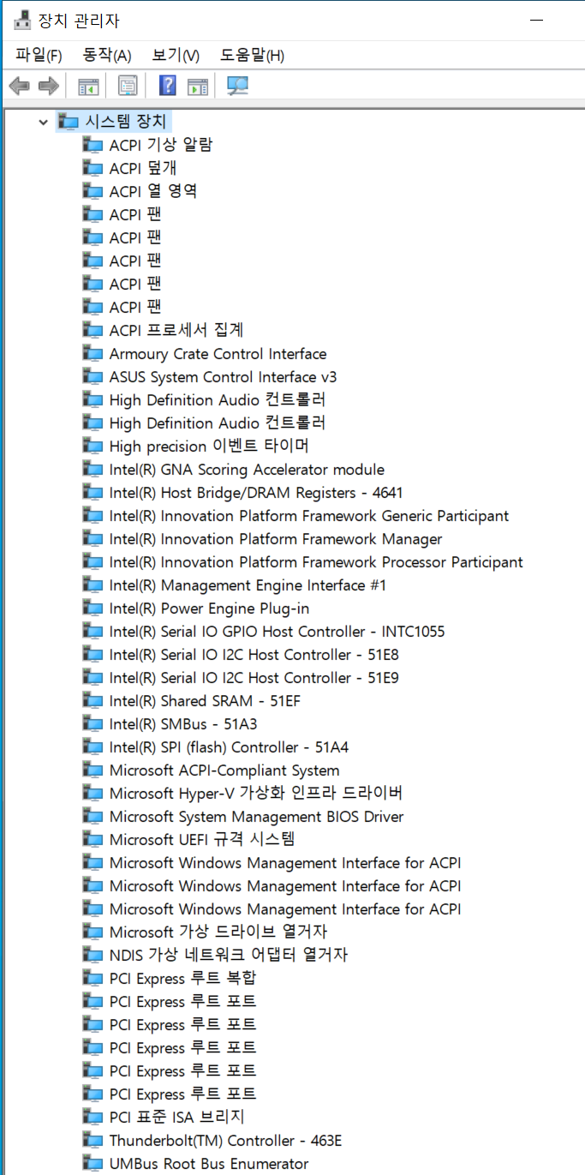Click device icon beside Intel(R) Management Engine Interface #1

point(93,585)
